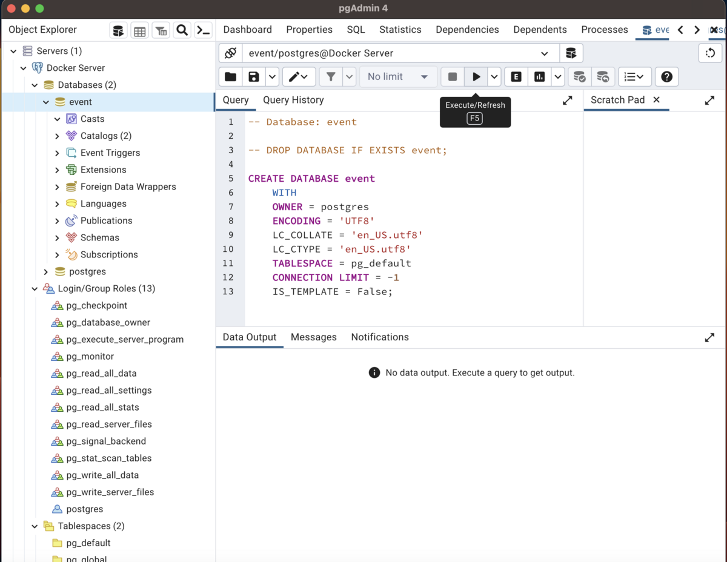
Task: Click the Explain Analyze chart icon
Action: coord(539,77)
